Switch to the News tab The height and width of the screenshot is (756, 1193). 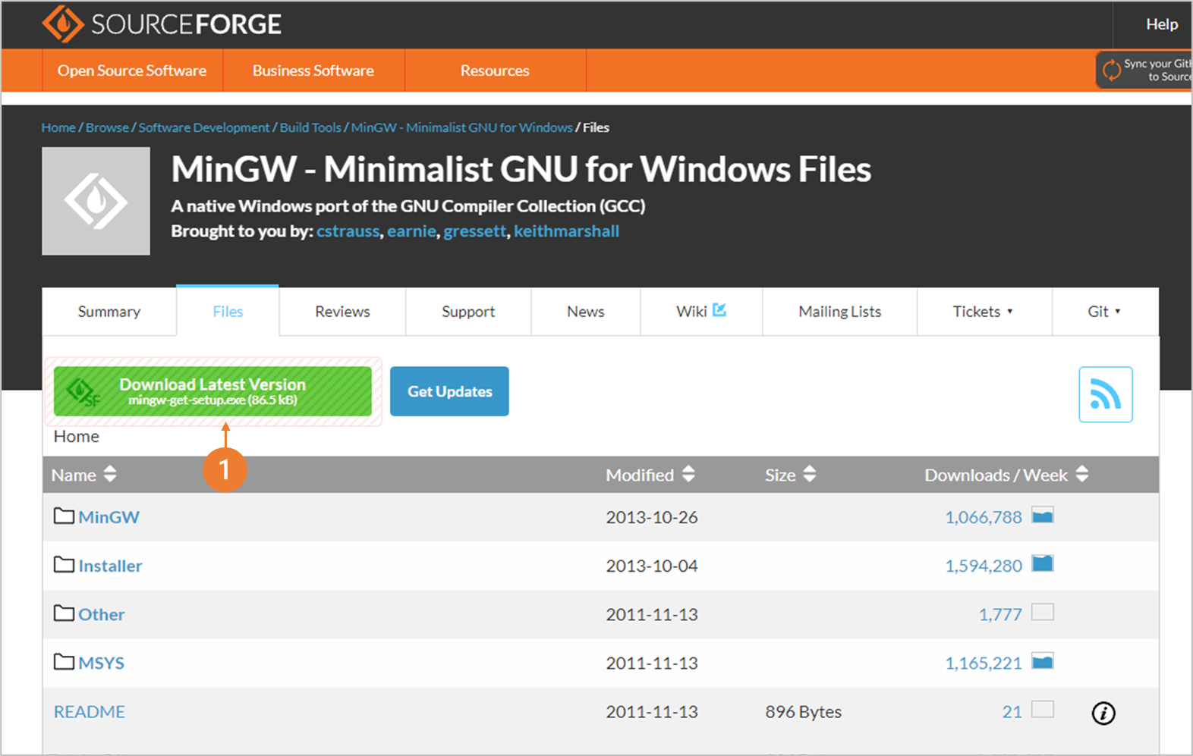point(586,312)
